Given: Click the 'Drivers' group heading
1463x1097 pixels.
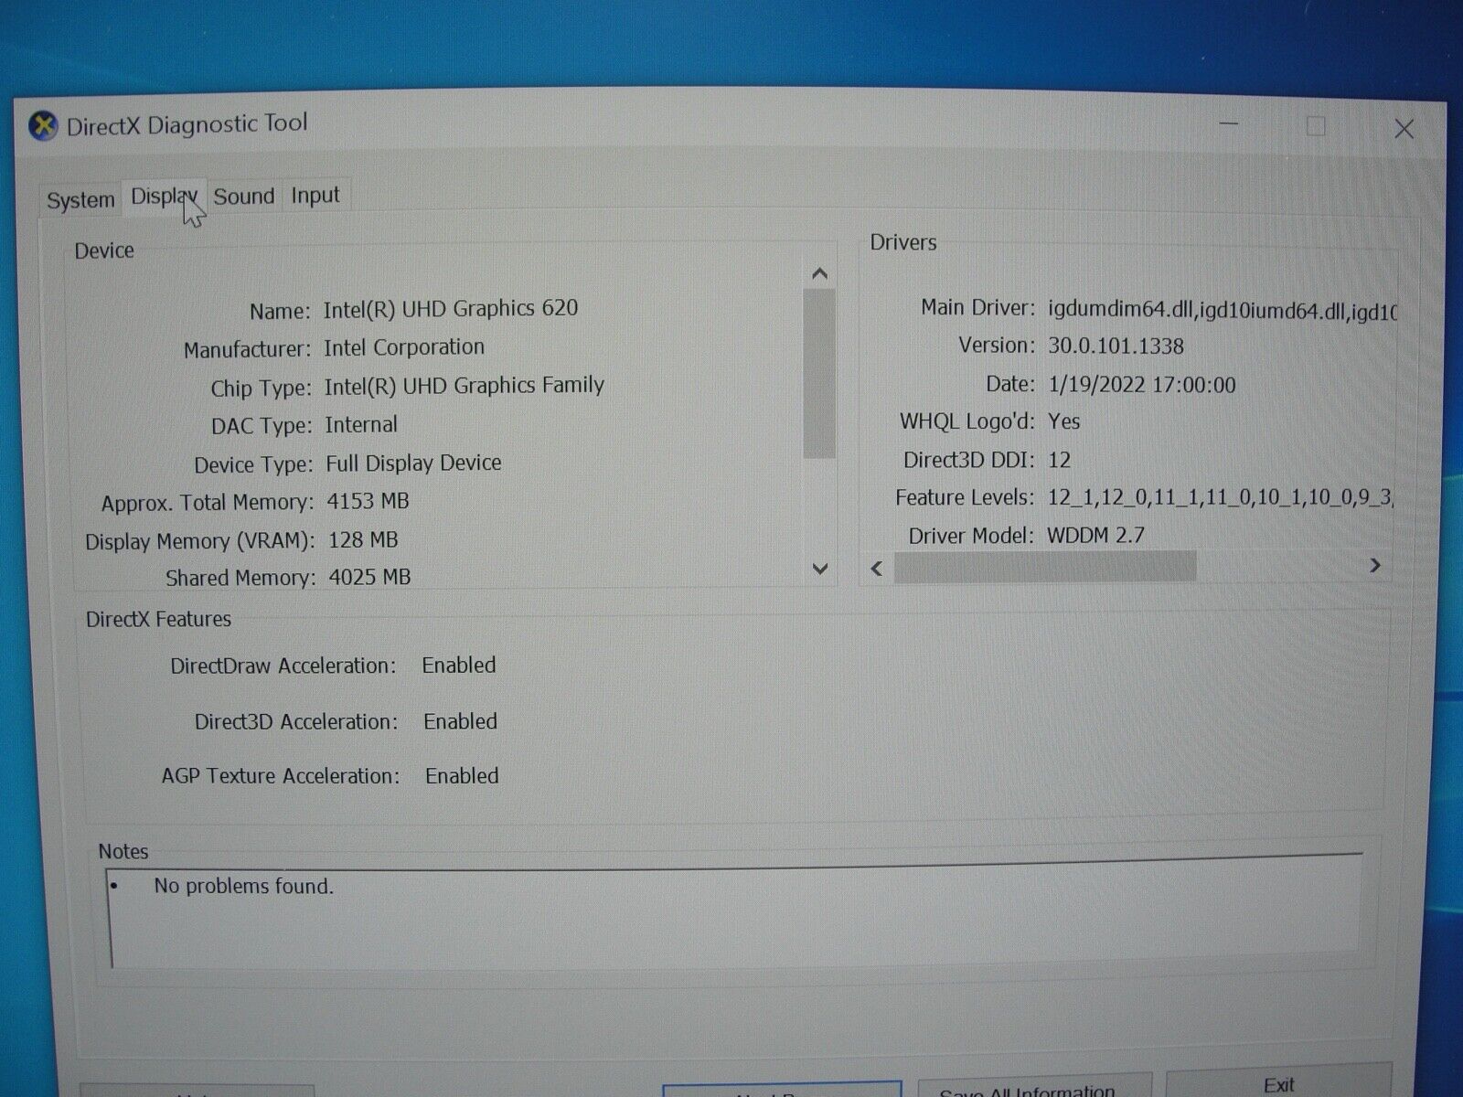Looking at the screenshot, I should [902, 242].
